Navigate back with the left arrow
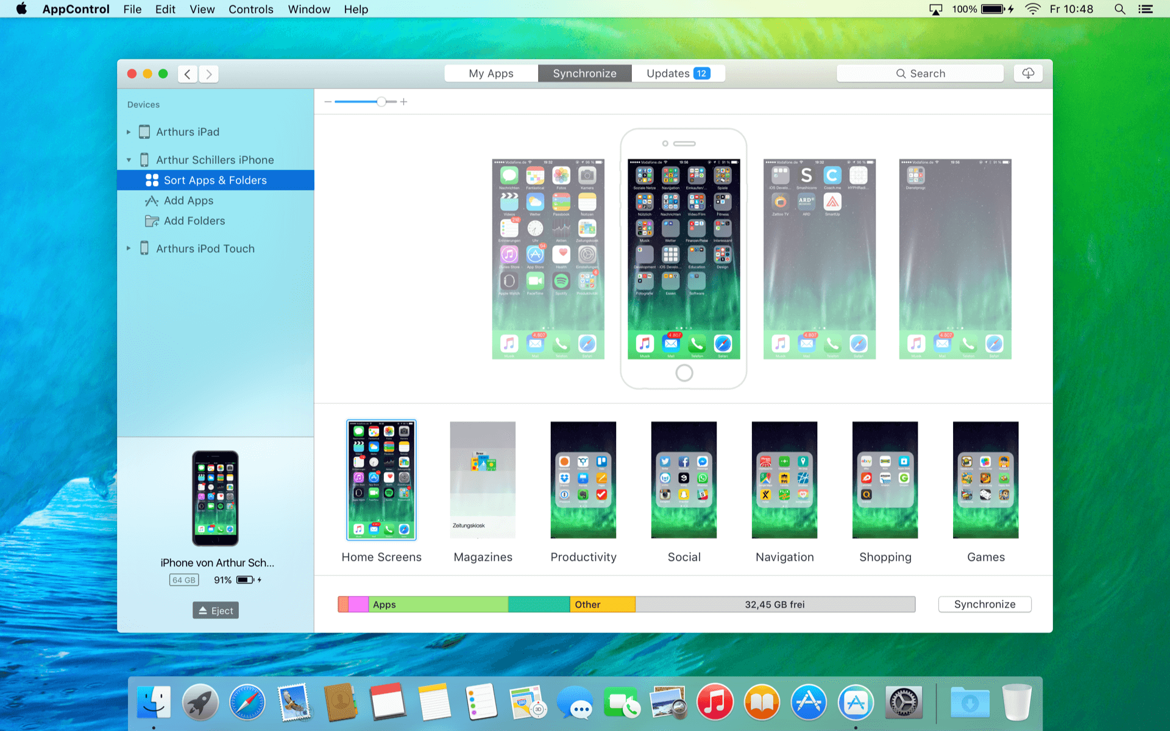1170x731 pixels. point(188,74)
